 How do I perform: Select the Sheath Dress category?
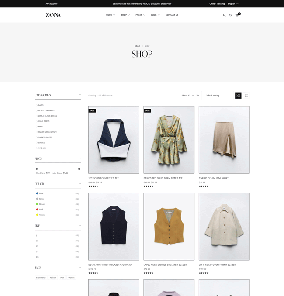[45, 138]
